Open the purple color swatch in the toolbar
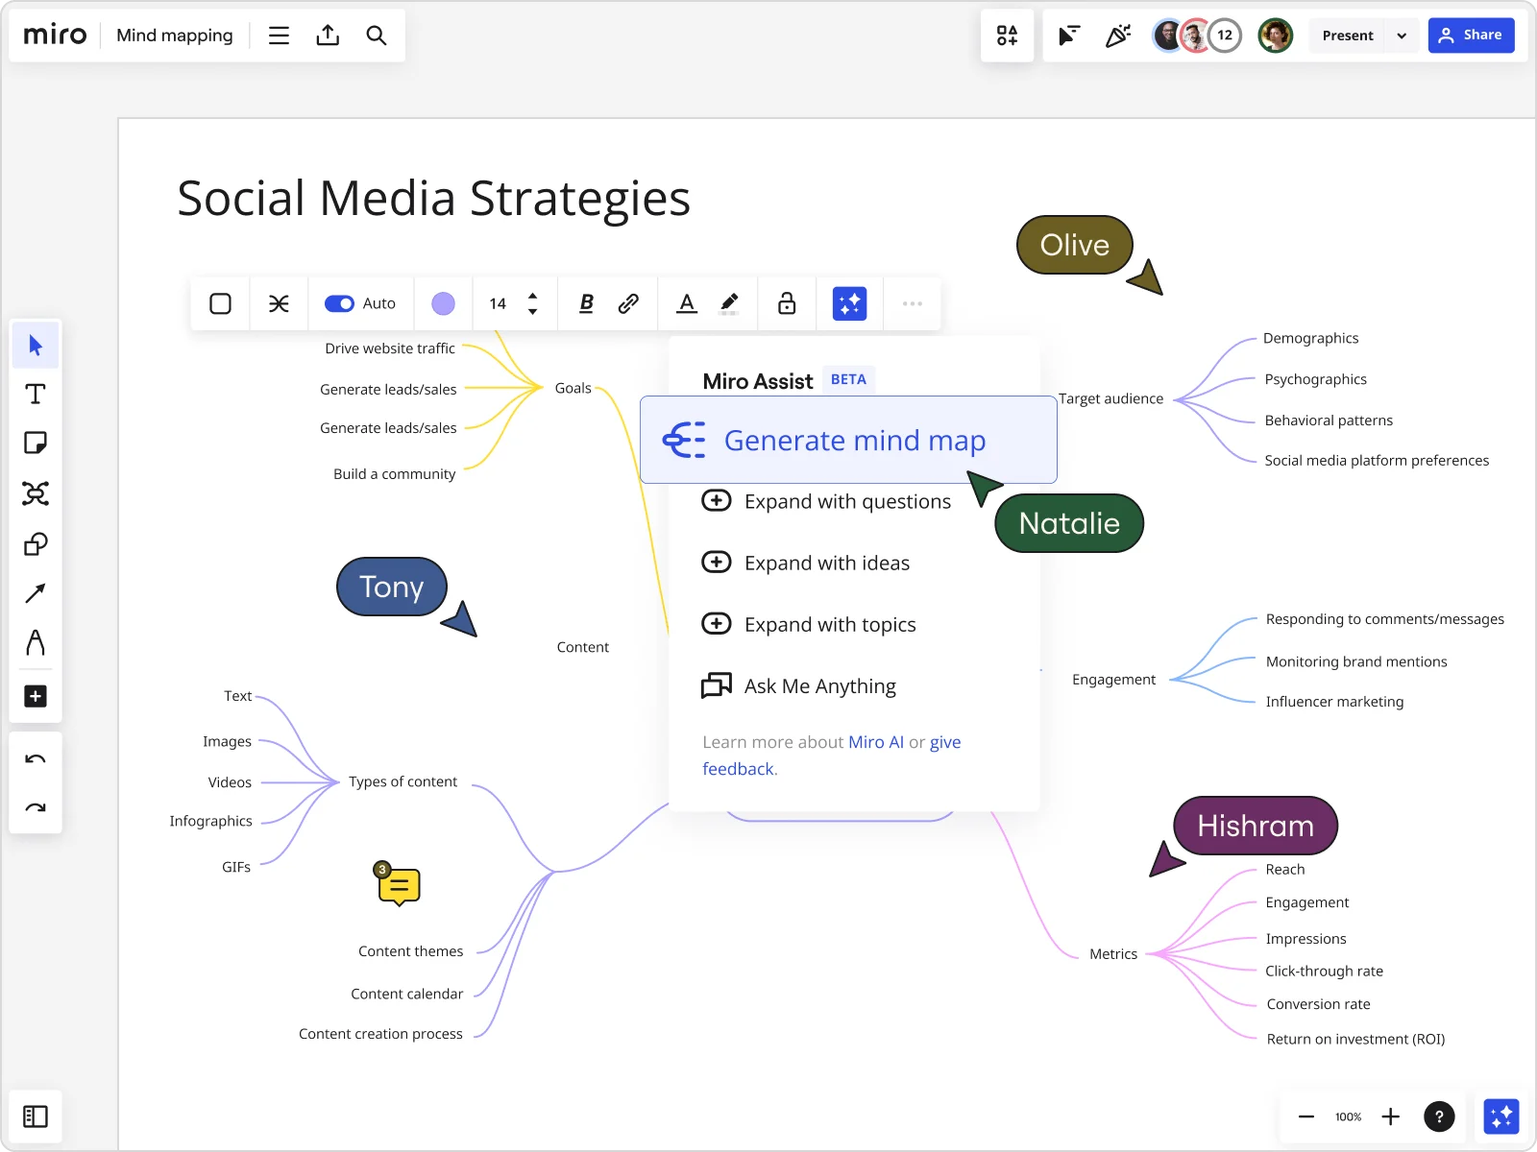1537x1152 pixels. 443,303
